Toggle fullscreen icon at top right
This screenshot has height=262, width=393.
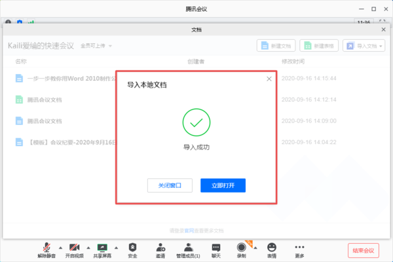pyautogui.click(x=383, y=22)
